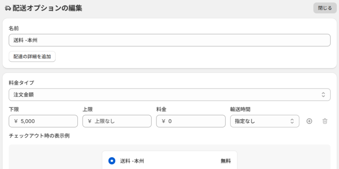This screenshot has width=339, height=169.
Task: Click the 上限 field showing 上限なし
Action: click(117, 121)
